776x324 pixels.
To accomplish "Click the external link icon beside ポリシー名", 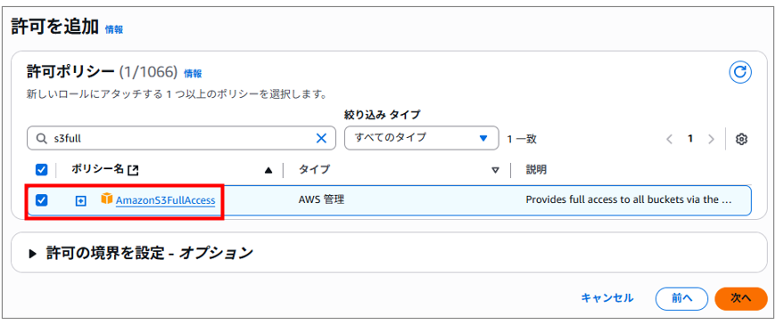I will click(x=133, y=170).
